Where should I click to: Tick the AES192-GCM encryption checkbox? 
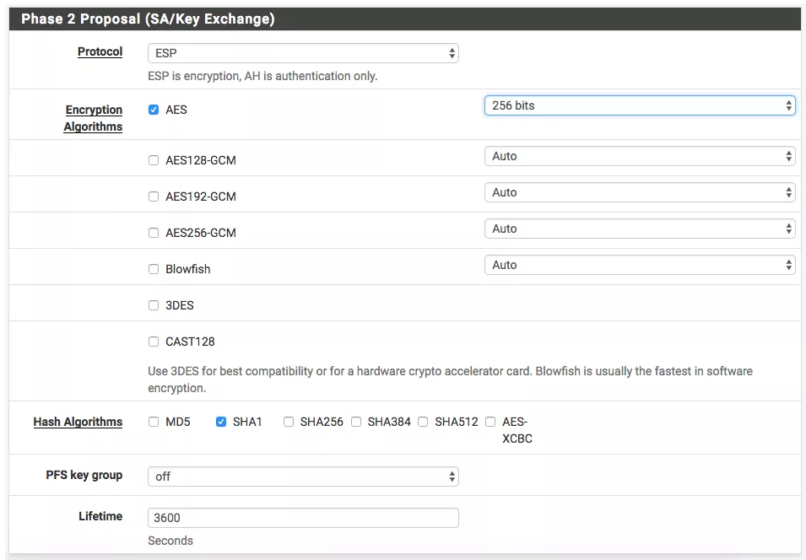point(154,197)
